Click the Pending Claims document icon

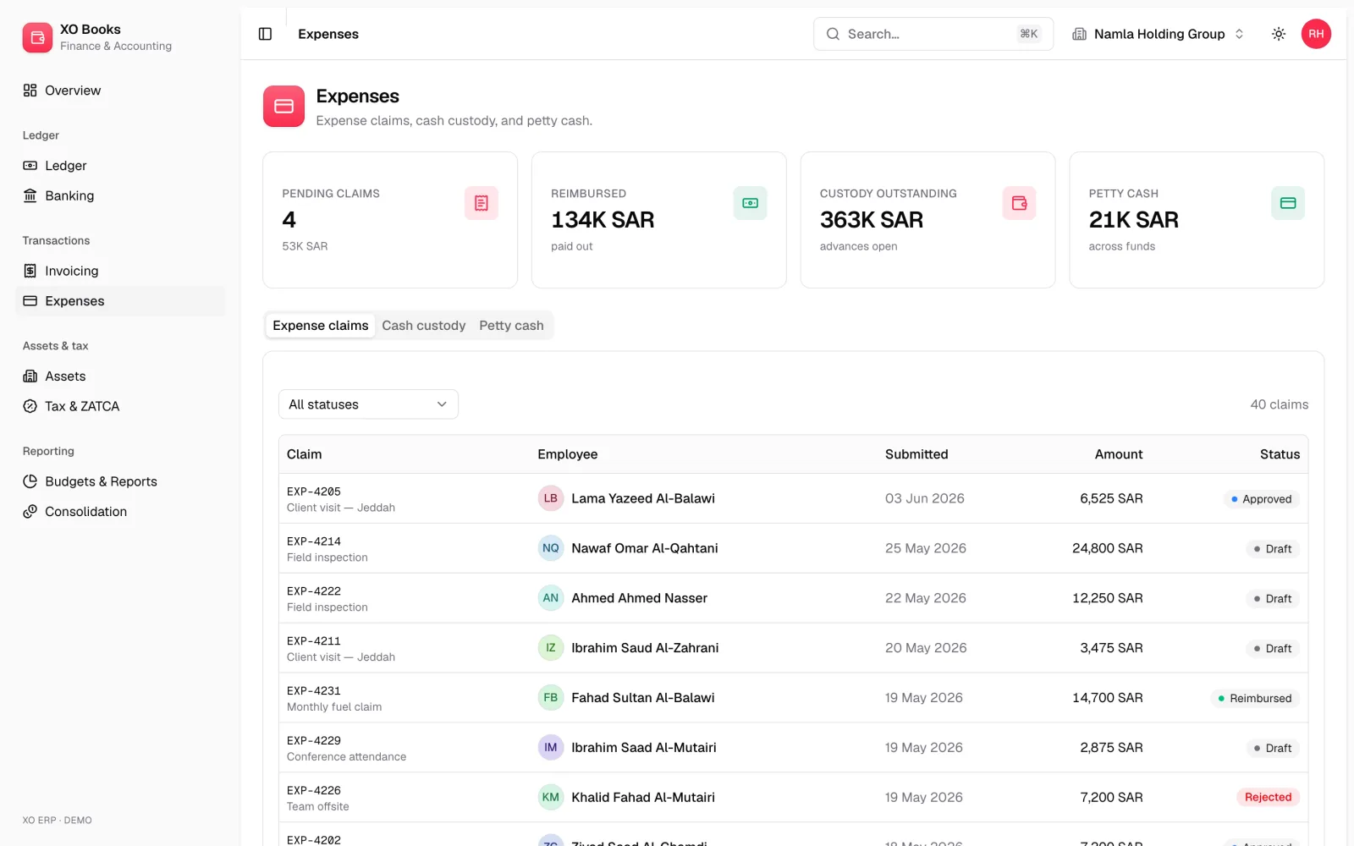point(482,203)
